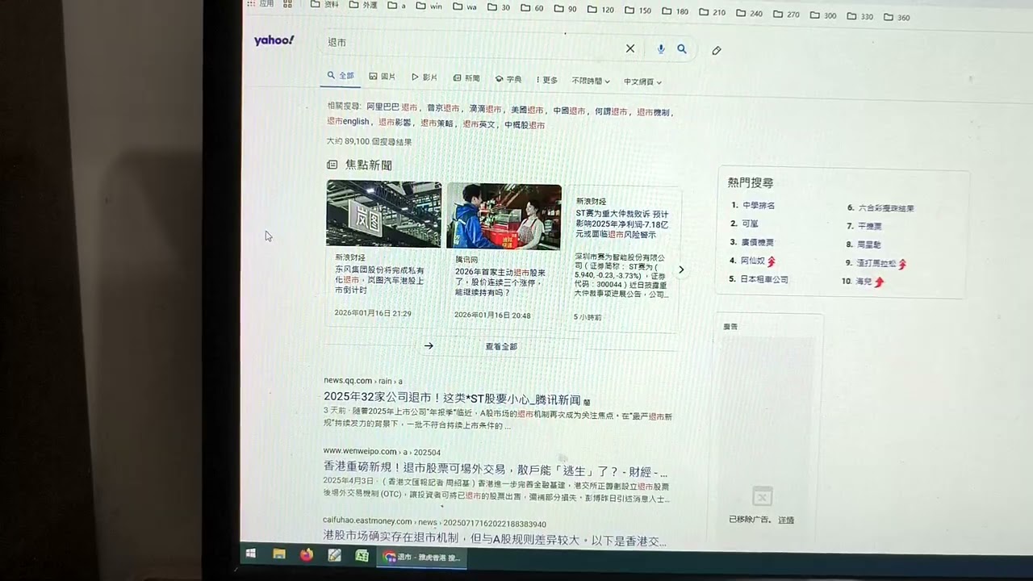
Task: Open the '120' bookmark folder
Action: tap(600, 10)
